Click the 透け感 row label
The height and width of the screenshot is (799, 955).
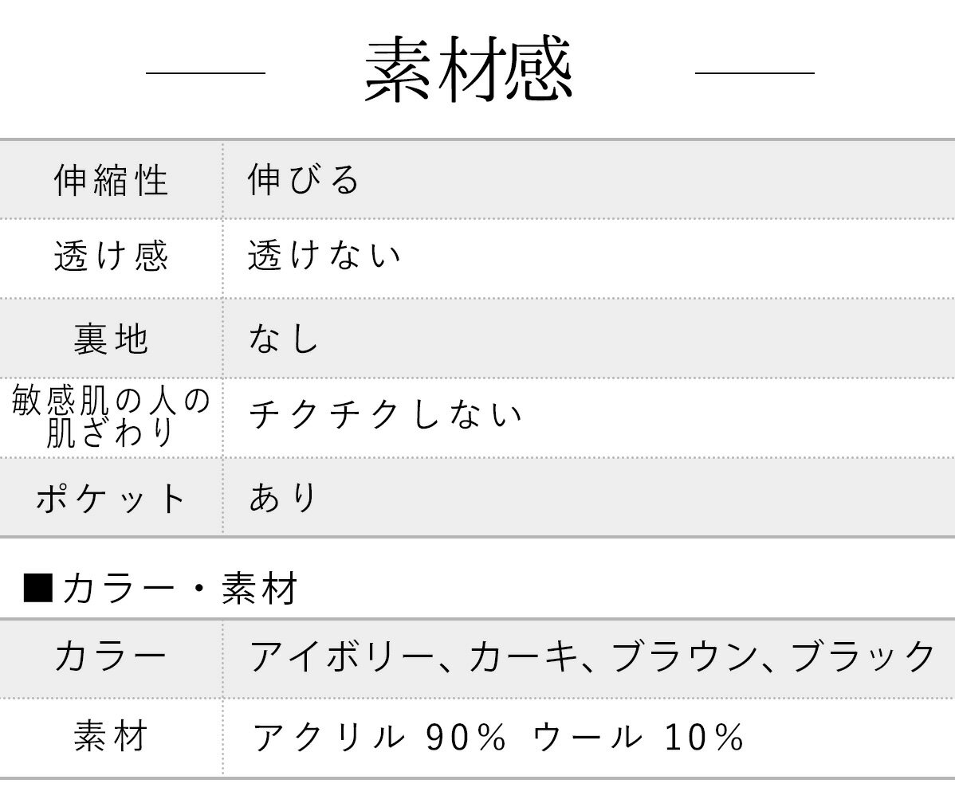[112, 257]
